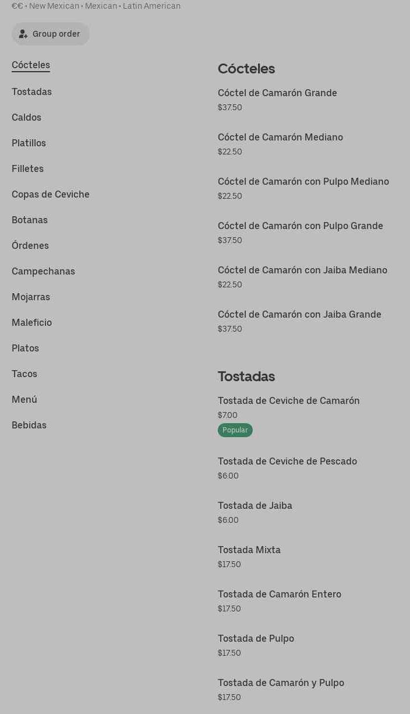410x714 pixels.
Task: Select Tostada de Jaiba item
Action: (x=255, y=505)
